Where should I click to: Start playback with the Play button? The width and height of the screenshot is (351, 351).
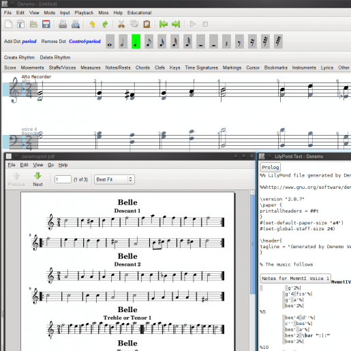pos(193,24)
